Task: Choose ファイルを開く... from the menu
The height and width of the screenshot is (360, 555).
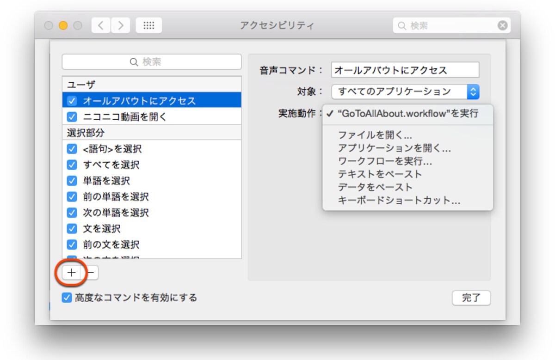Action: (x=408, y=135)
